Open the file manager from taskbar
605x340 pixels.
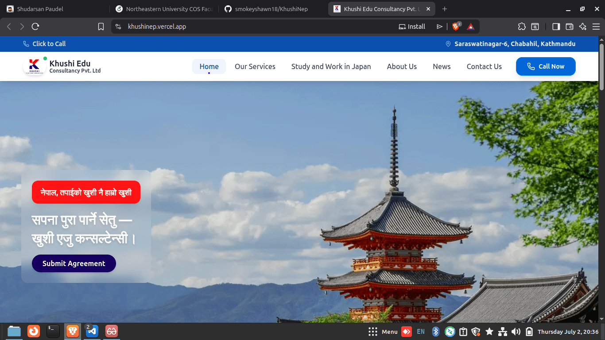14,331
